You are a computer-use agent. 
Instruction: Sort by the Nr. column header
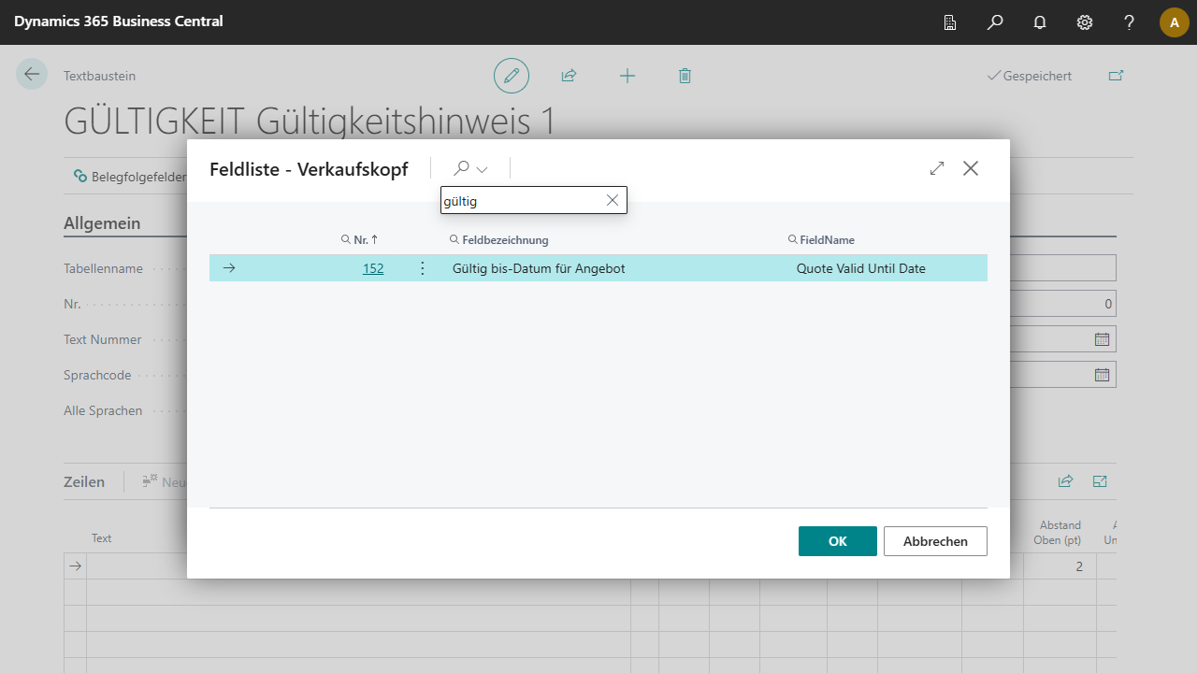point(360,240)
